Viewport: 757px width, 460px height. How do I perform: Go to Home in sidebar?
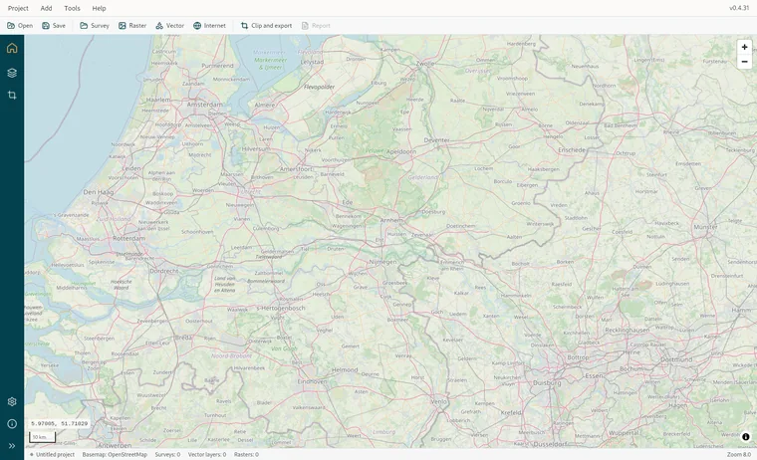click(12, 48)
